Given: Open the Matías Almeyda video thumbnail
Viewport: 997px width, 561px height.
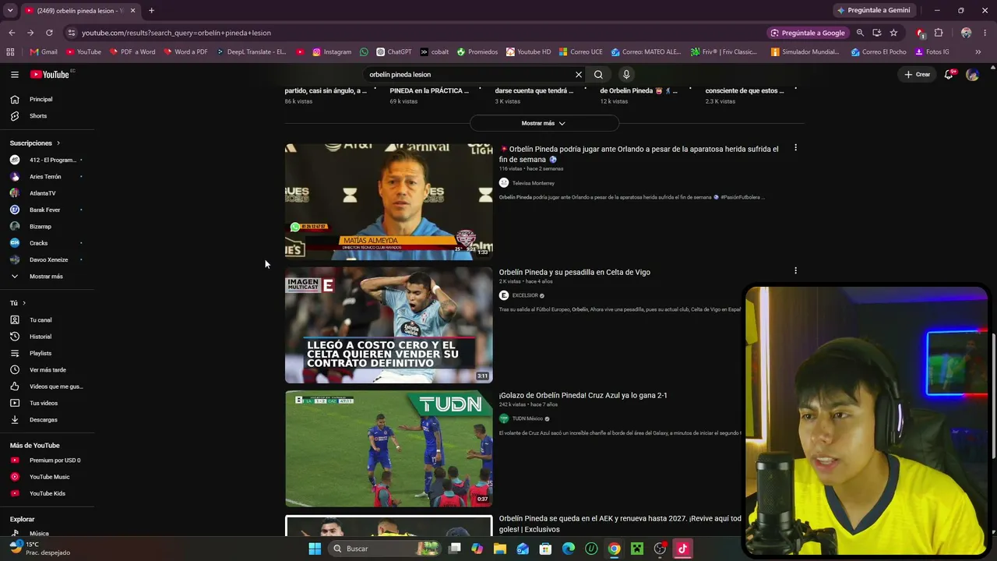Looking at the screenshot, I should 389,202.
